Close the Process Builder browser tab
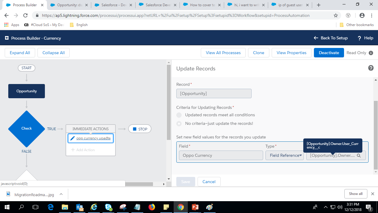 42,5
